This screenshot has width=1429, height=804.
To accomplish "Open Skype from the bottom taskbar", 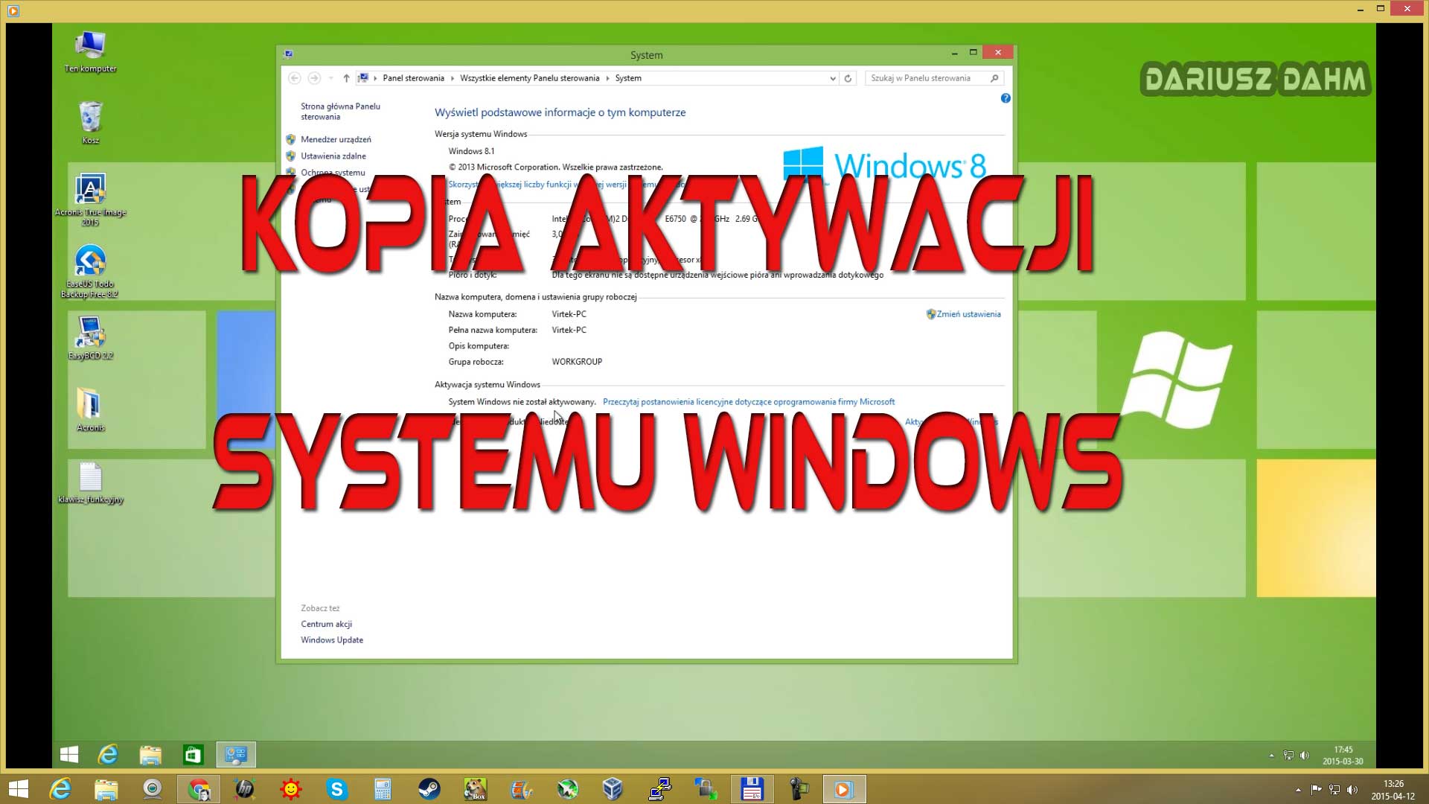I will (336, 789).
